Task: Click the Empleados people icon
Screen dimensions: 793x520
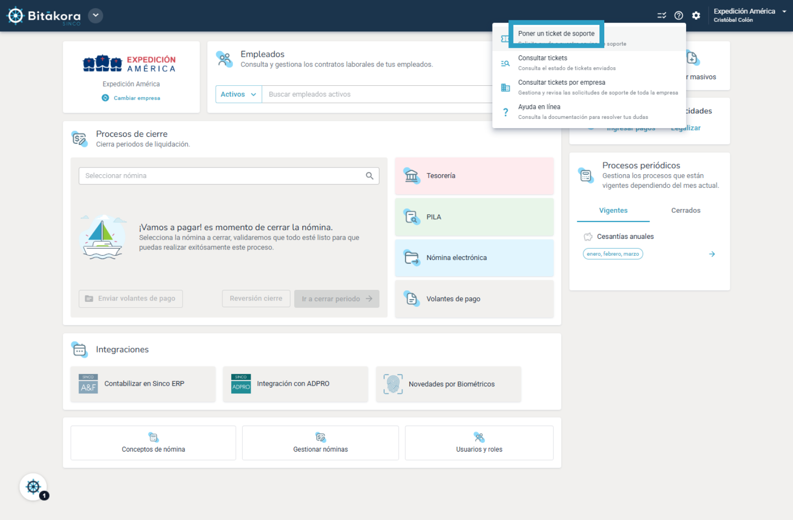Action: point(224,59)
